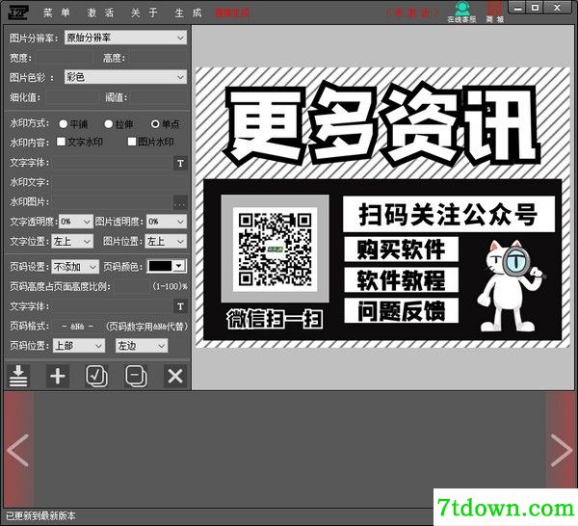Open the 生成 menu
This screenshot has width=578, height=526.
[188, 13]
